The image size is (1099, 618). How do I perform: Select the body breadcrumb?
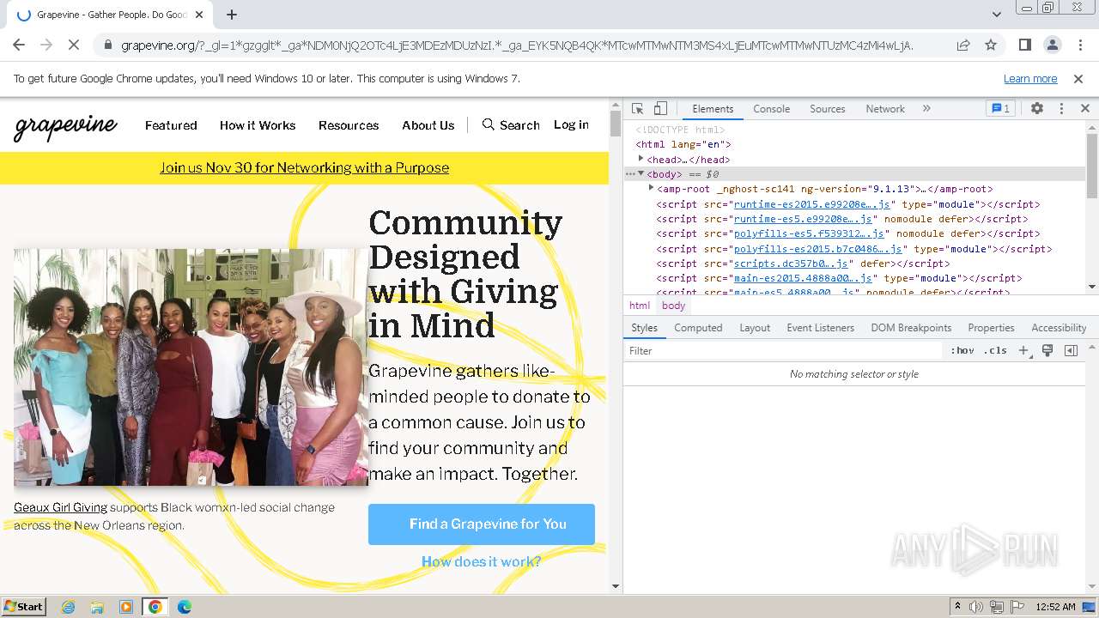click(673, 306)
